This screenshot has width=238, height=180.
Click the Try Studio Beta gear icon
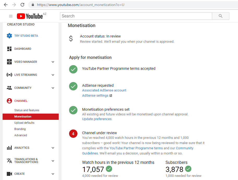click(x=9, y=36)
